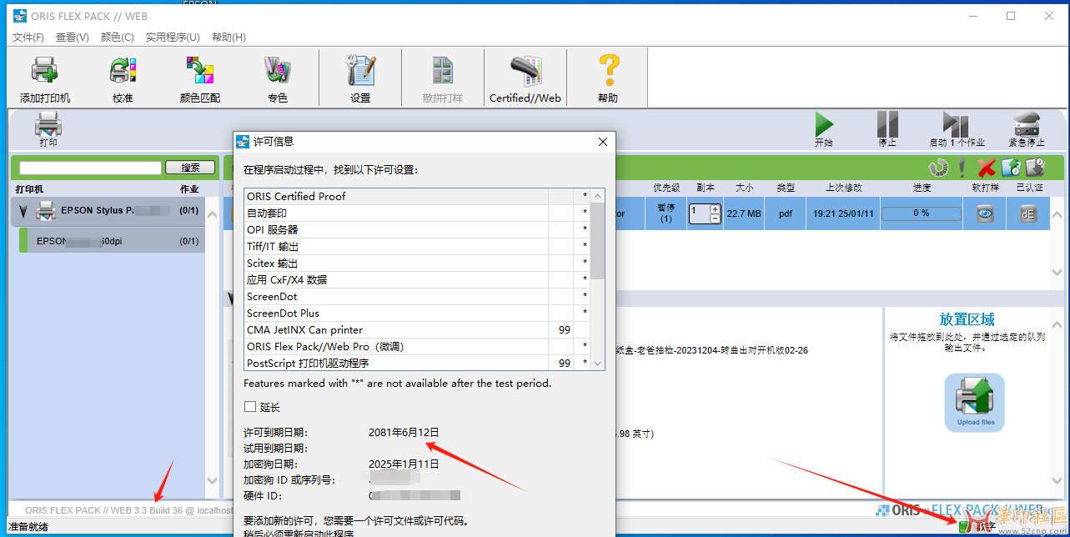Select the CMA JetINX Can printer row
Image resolution: width=1070 pixels, height=537 pixels.
(x=417, y=329)
